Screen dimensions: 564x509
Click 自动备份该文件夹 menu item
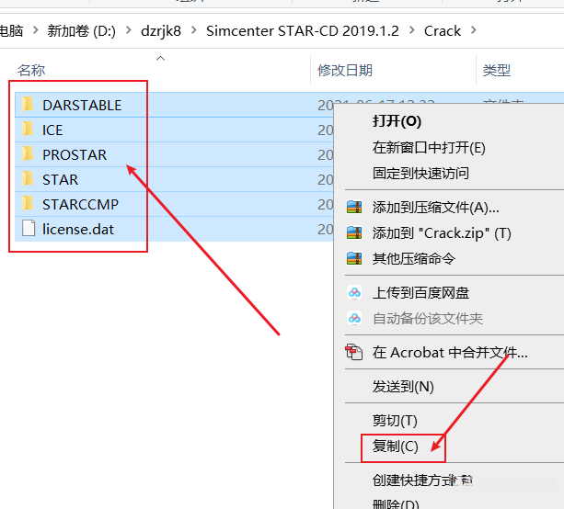[x=427, y=318]
